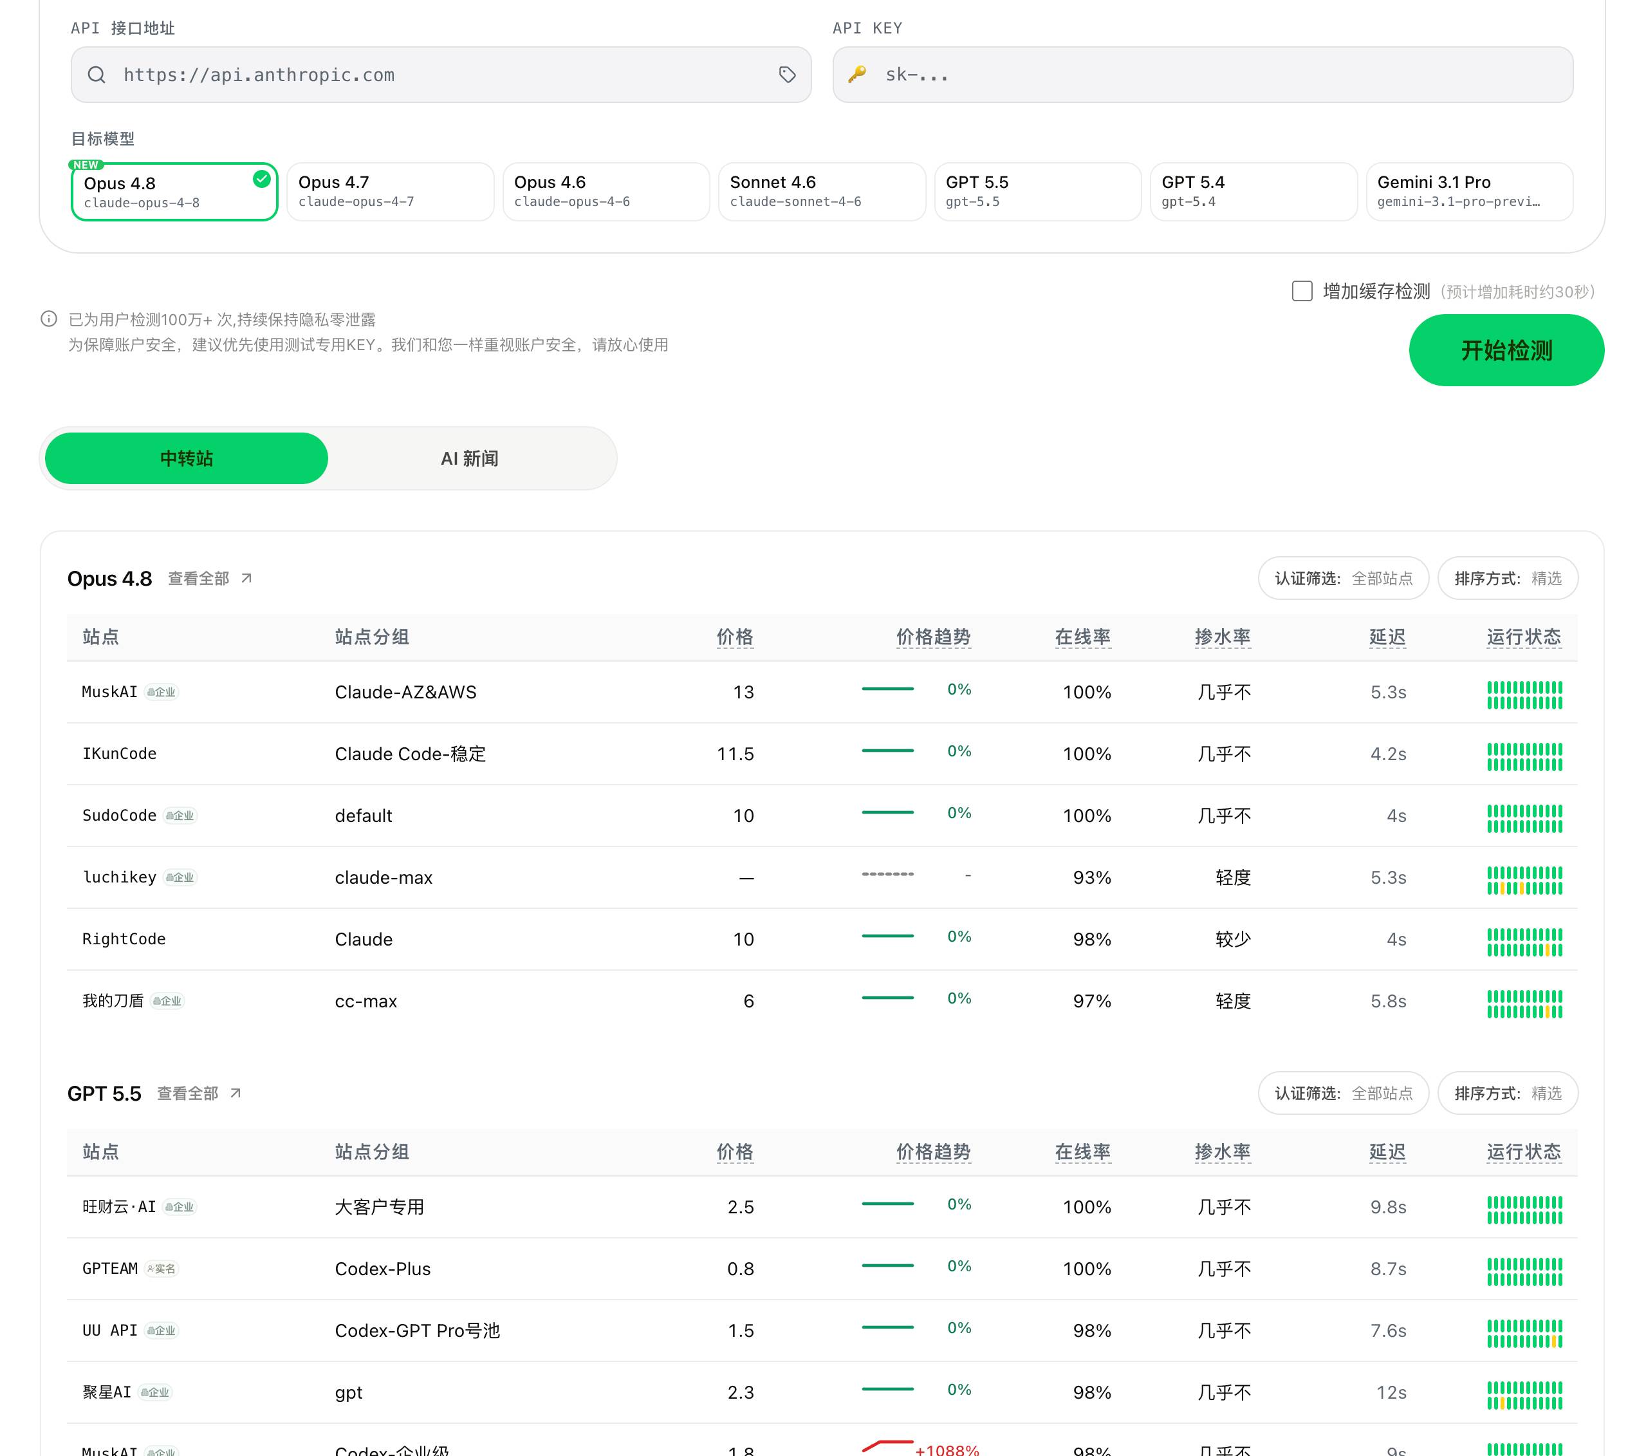Open the 认证筛选 dropdown in the GPT 5.5 section
The width and height of the screenshot is (1637, 1456).
pyautogui.click(x=1344, y=1093)
